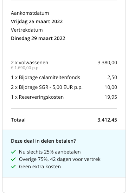Click green checkmark beside Geen extra kosten
The image size is (128, 195).
point(13,167)
